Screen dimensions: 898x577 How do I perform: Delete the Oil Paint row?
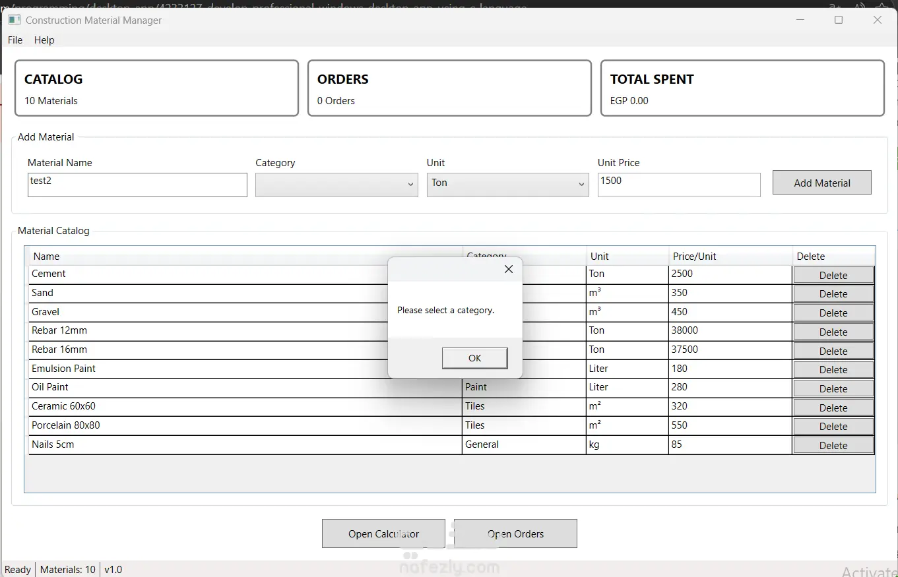click(833, 388)
